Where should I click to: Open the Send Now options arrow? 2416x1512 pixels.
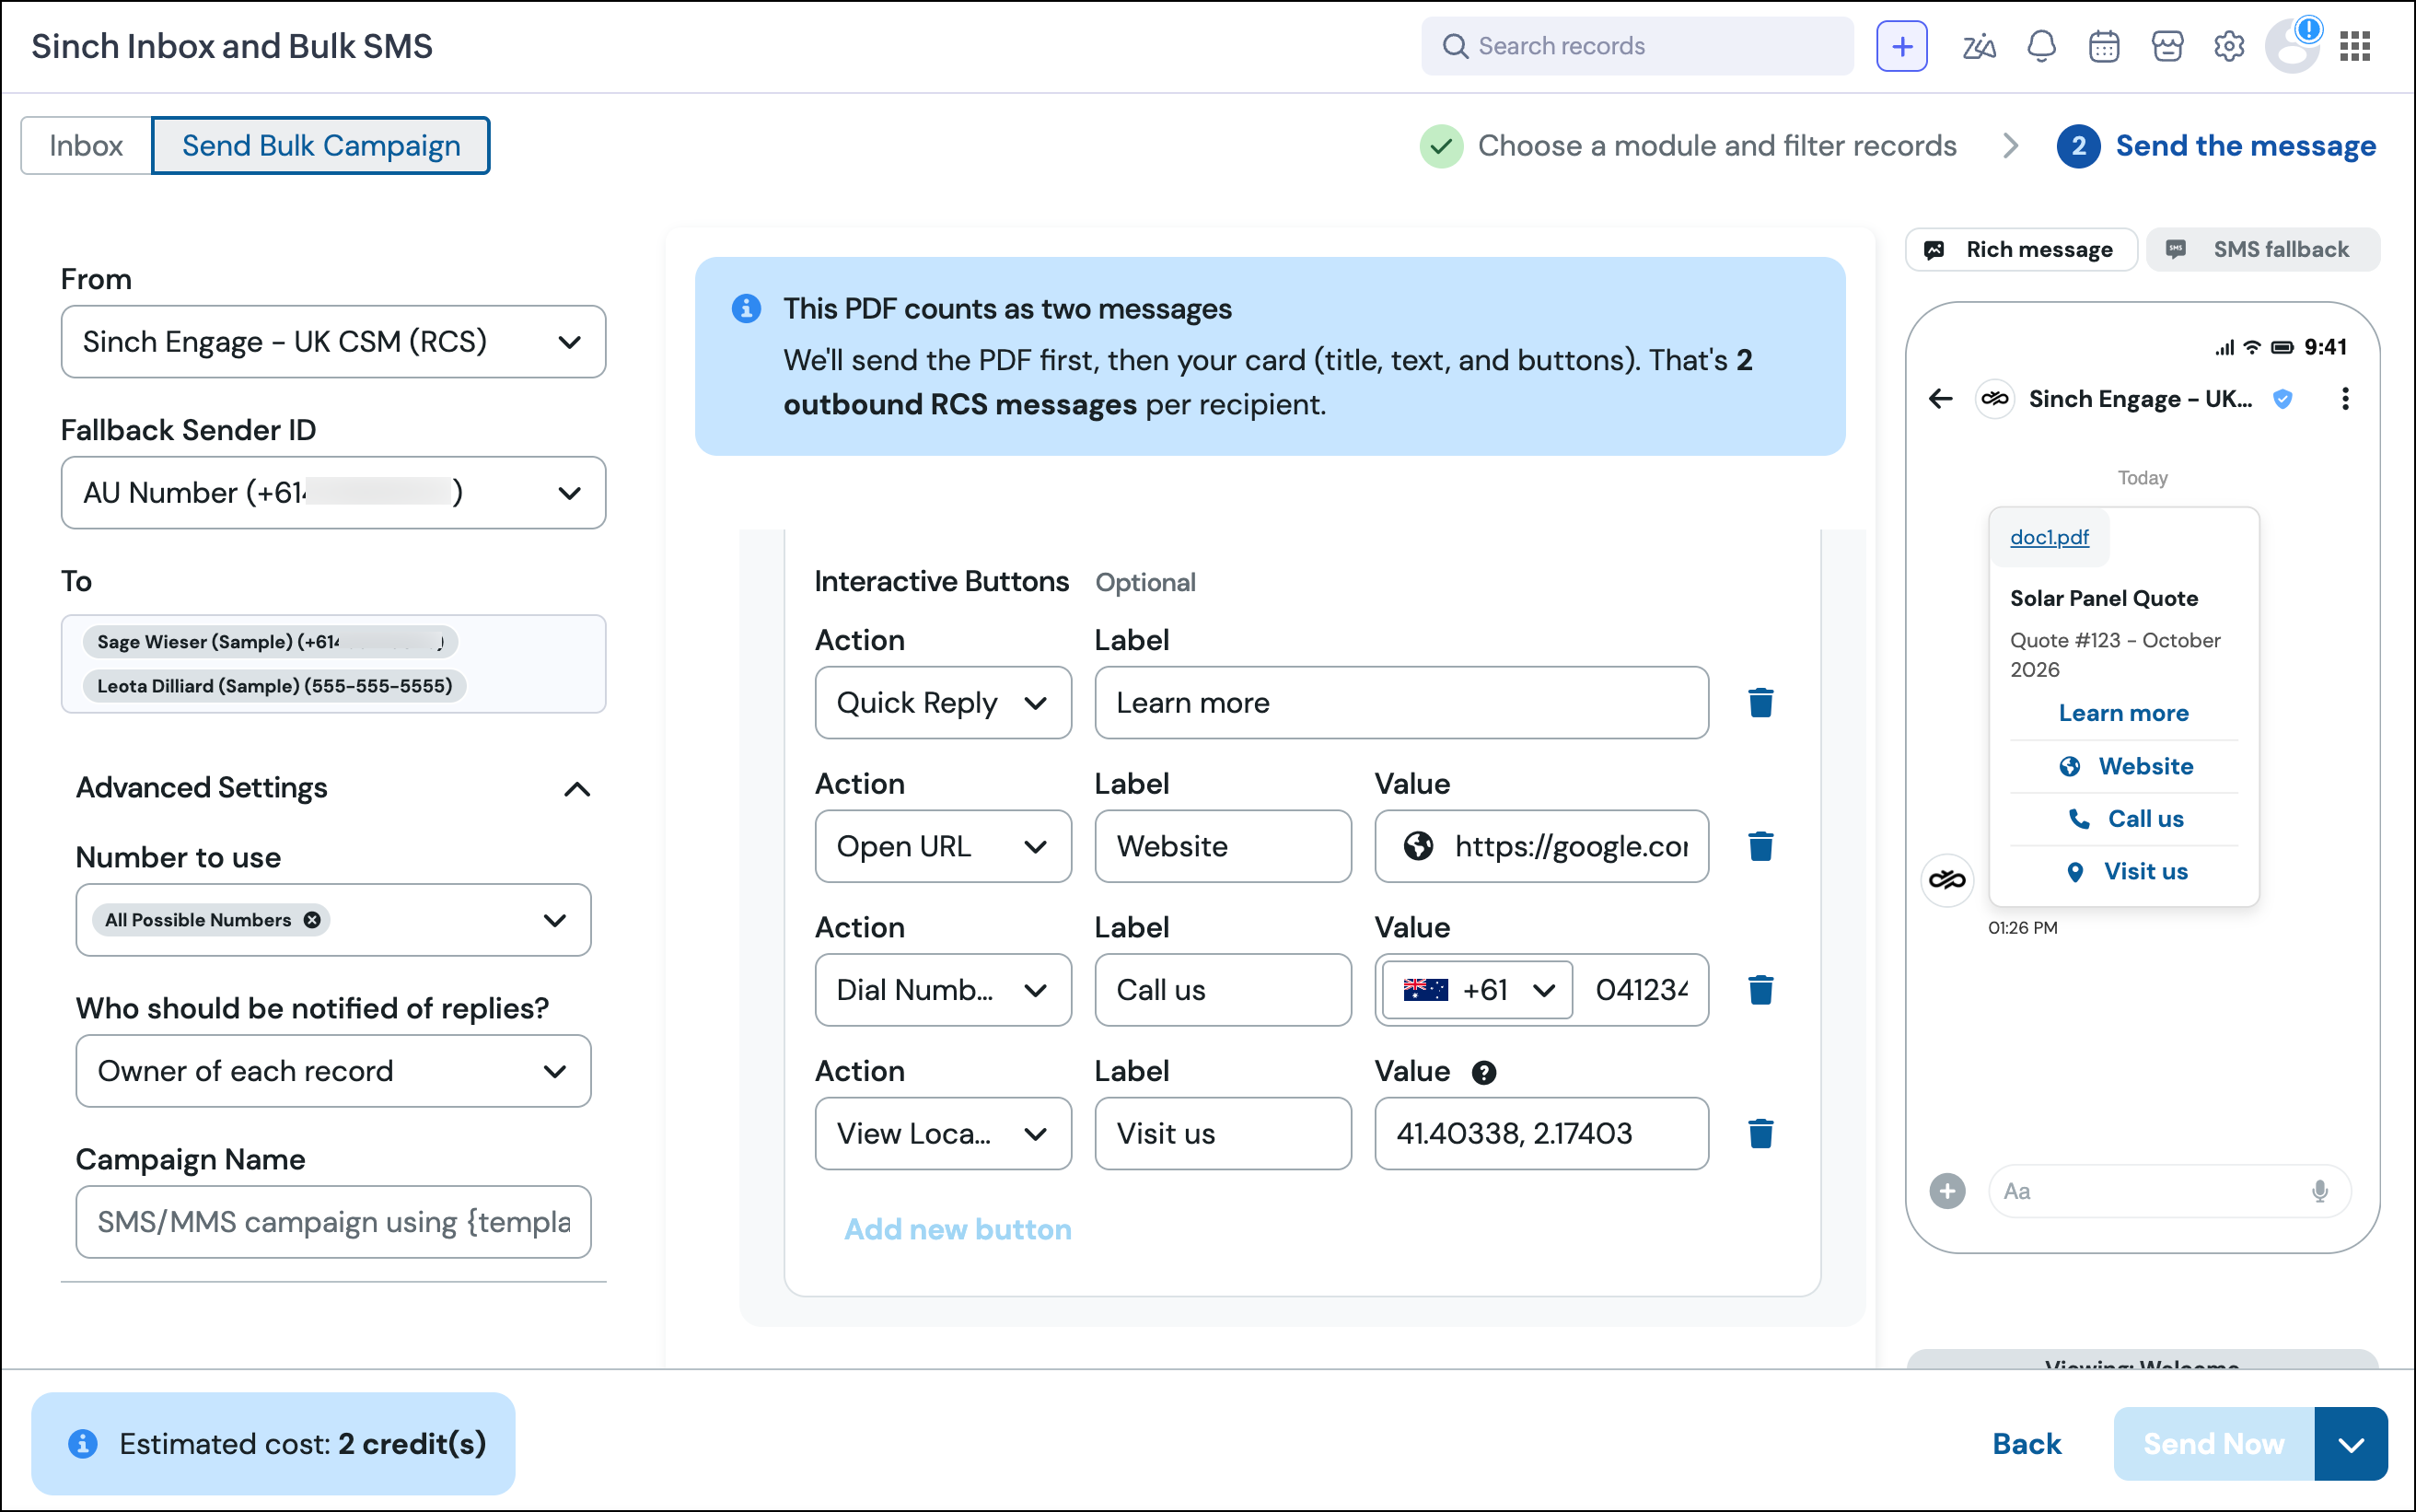click(2351, 1444)
